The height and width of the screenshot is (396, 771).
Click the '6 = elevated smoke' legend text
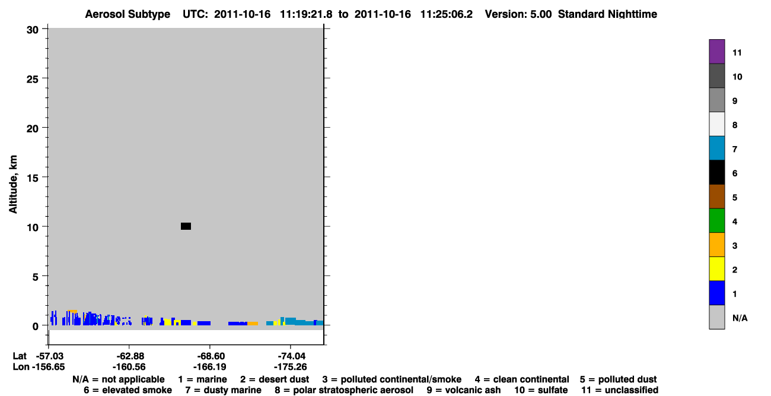[128, 390]
